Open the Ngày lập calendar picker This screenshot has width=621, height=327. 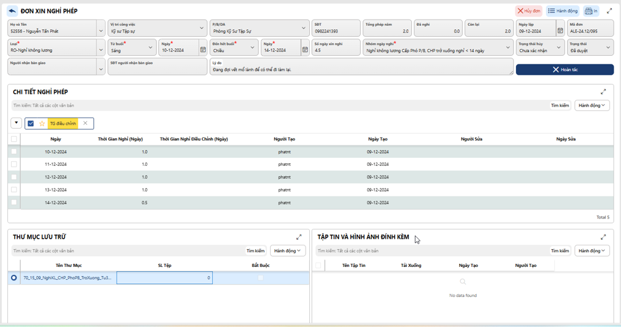[x=560, y=31]
